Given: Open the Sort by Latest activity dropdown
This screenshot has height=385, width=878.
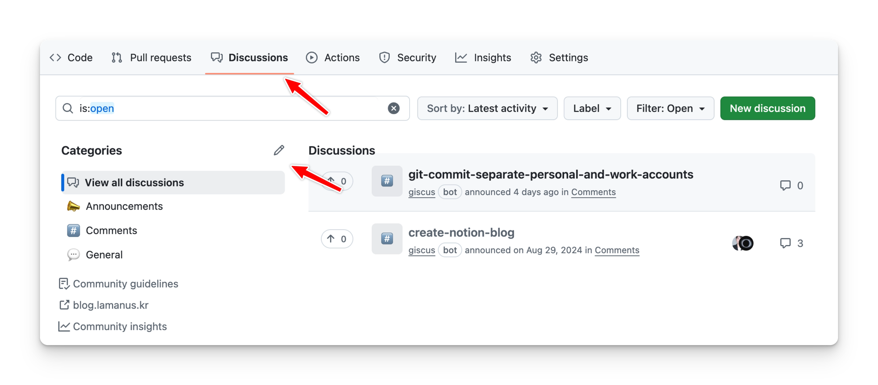Looking at the screenshot, I should (487, 108).
